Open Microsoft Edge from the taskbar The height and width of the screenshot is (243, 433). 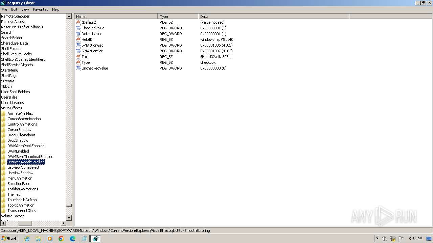[x=73, y=239]
